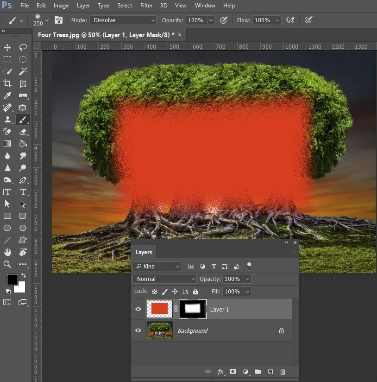377x382 pixels.
Task: Select the Blur tool
Action: 7,156
